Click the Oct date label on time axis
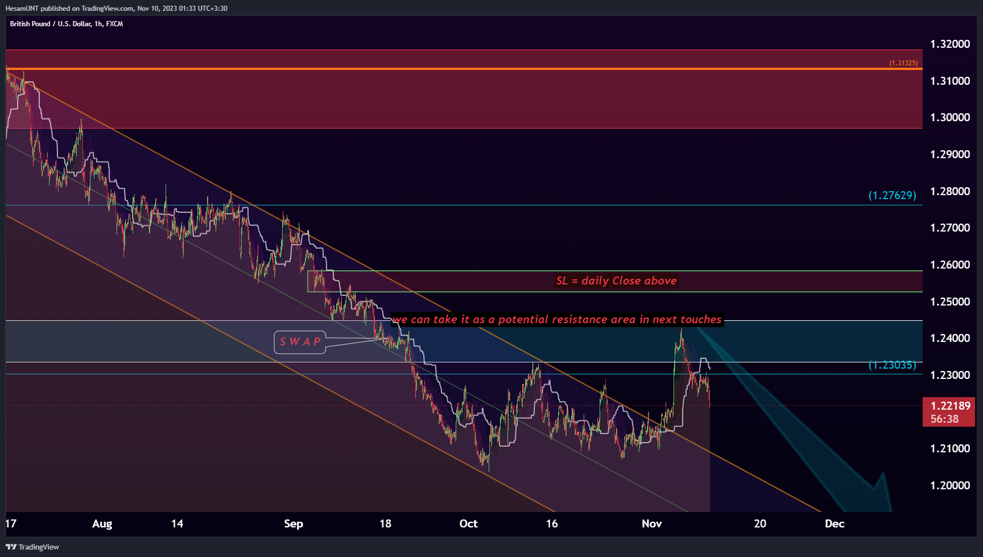This screenshot has width=983, height=557. pyautogui.click(x=468, y=524)
